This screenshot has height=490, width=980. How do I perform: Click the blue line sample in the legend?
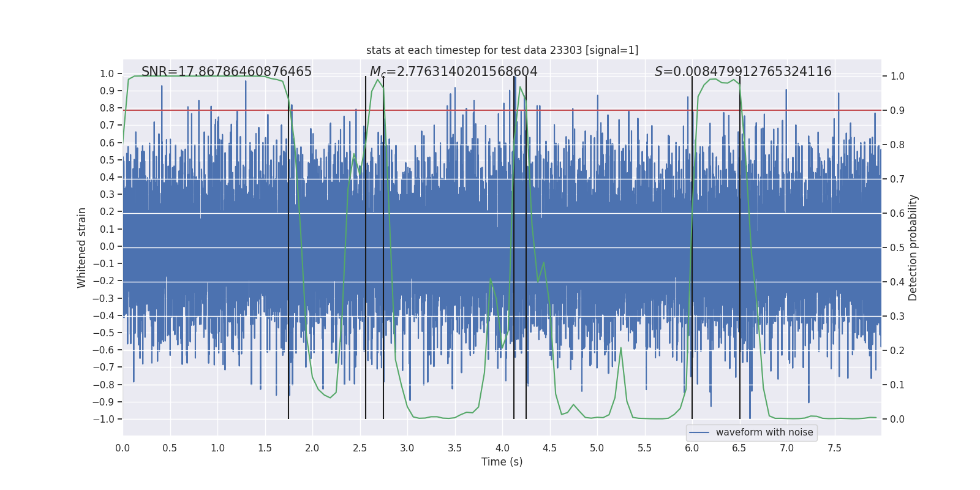(x=699, y=432)
